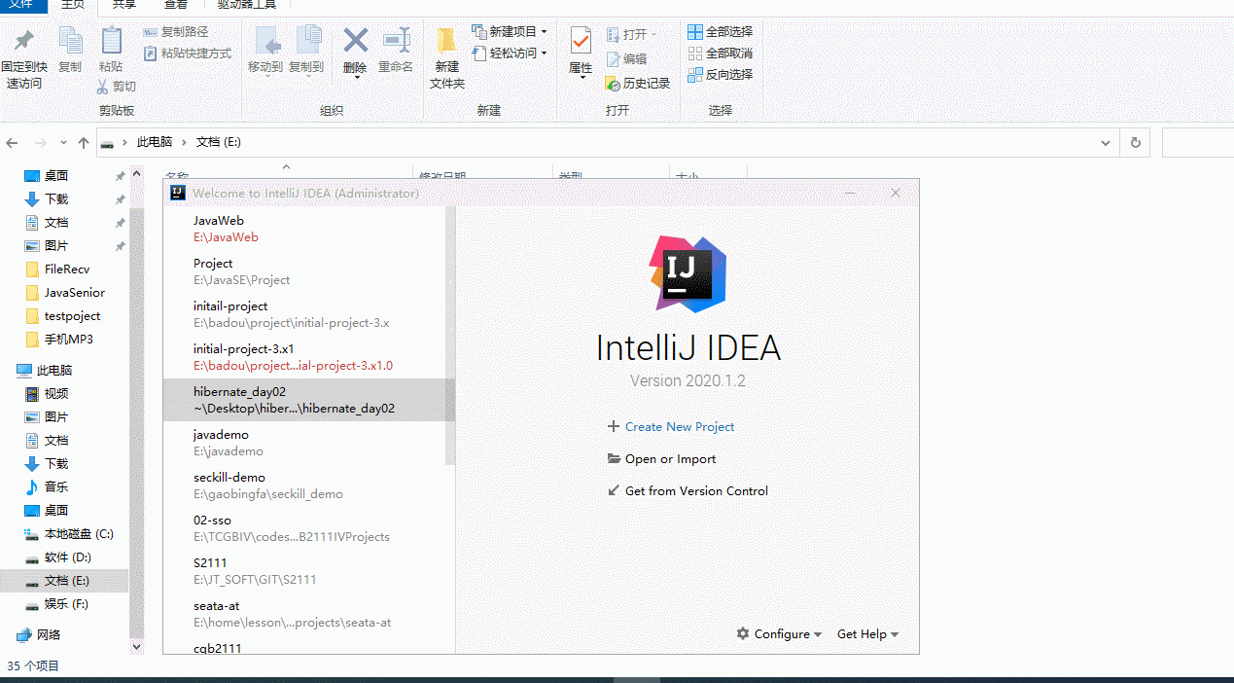Click New Folder (新建文件夹) icon

[446, 42]
